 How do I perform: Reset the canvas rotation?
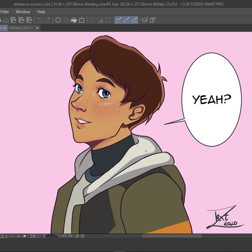(77, 236)
